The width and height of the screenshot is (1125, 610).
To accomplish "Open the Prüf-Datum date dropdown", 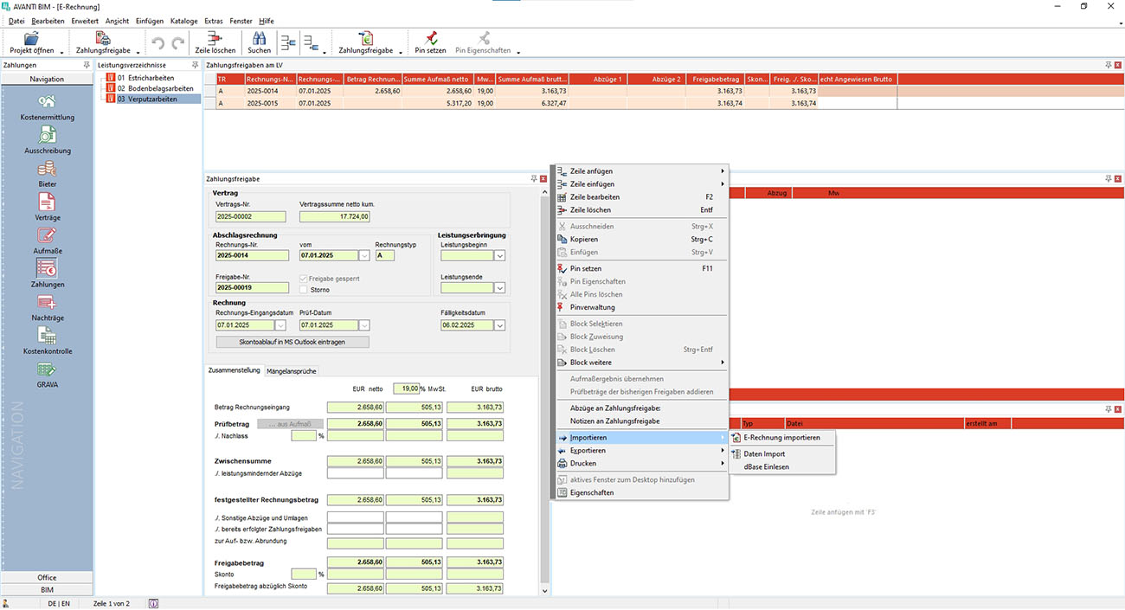I will tap(364, 325).
